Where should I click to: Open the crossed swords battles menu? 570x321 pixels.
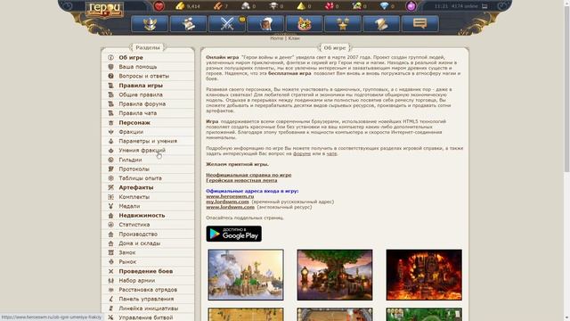tap(227, 24)
